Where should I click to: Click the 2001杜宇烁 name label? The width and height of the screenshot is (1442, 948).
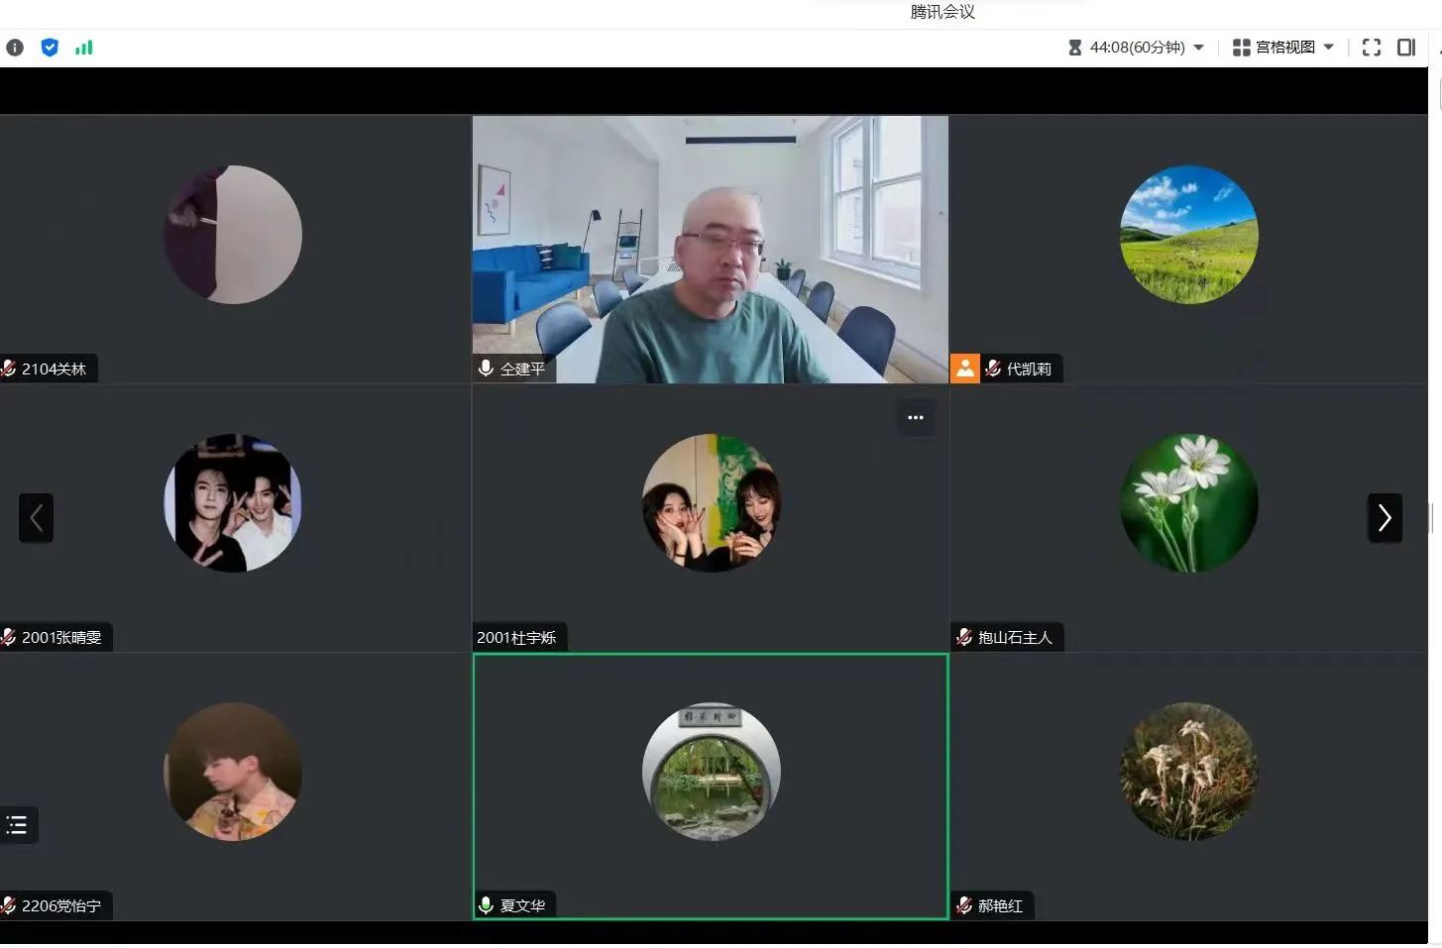point(516,637)
